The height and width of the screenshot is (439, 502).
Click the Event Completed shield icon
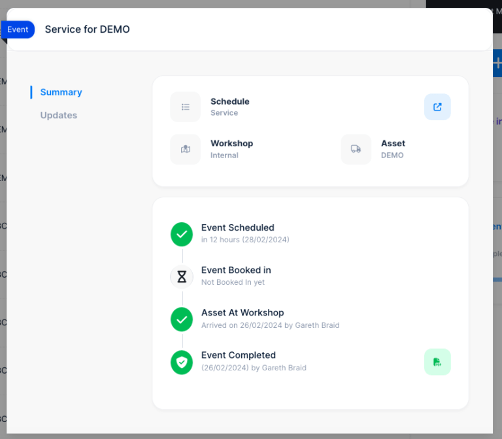tap(182, 362)
